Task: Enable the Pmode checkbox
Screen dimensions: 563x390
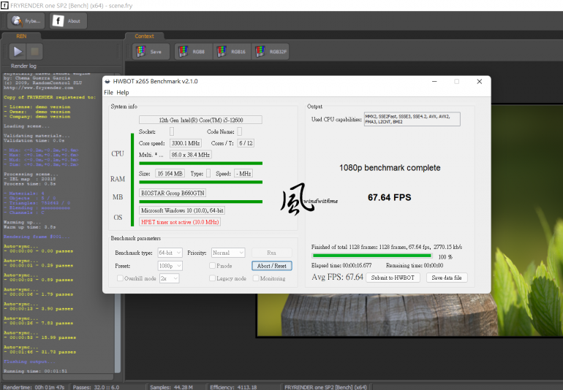Action: pyautogui.click(x=213, y=266)
